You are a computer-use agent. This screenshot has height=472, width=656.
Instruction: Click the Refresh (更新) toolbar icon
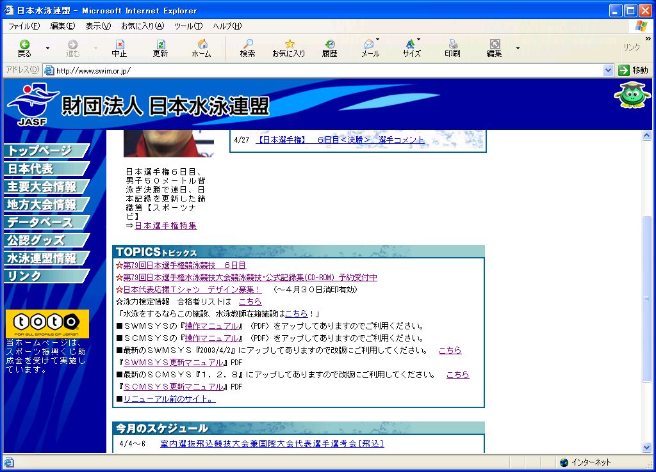coord(160,49)
